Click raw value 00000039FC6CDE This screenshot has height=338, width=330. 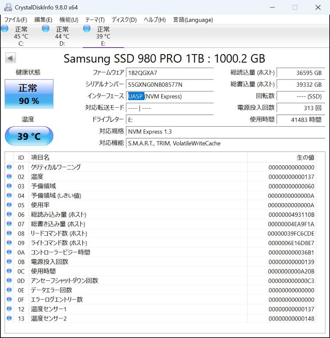click(291, 233)
